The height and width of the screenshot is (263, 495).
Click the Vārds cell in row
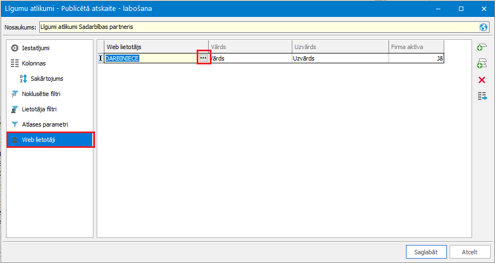point(250,58)
